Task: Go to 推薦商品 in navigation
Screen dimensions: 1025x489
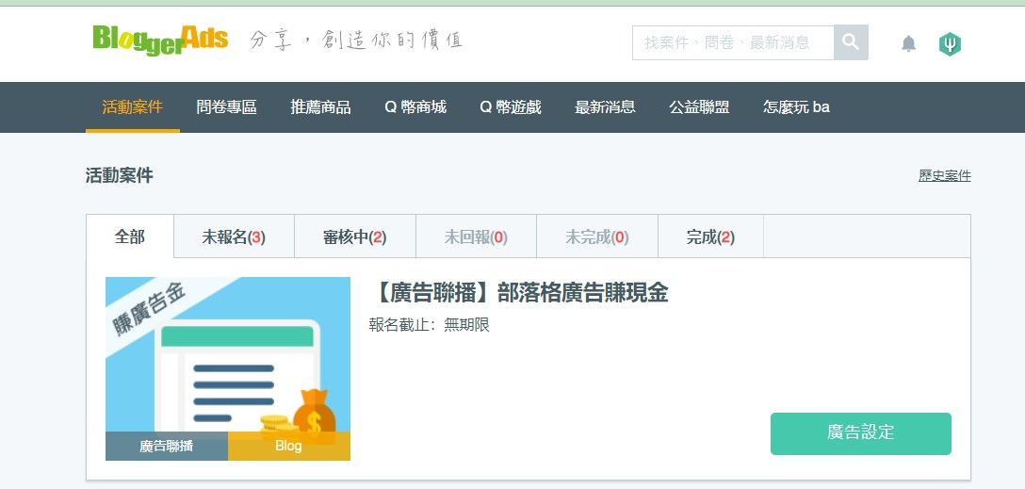Action: pyautogui.click(x=320, y=107)
